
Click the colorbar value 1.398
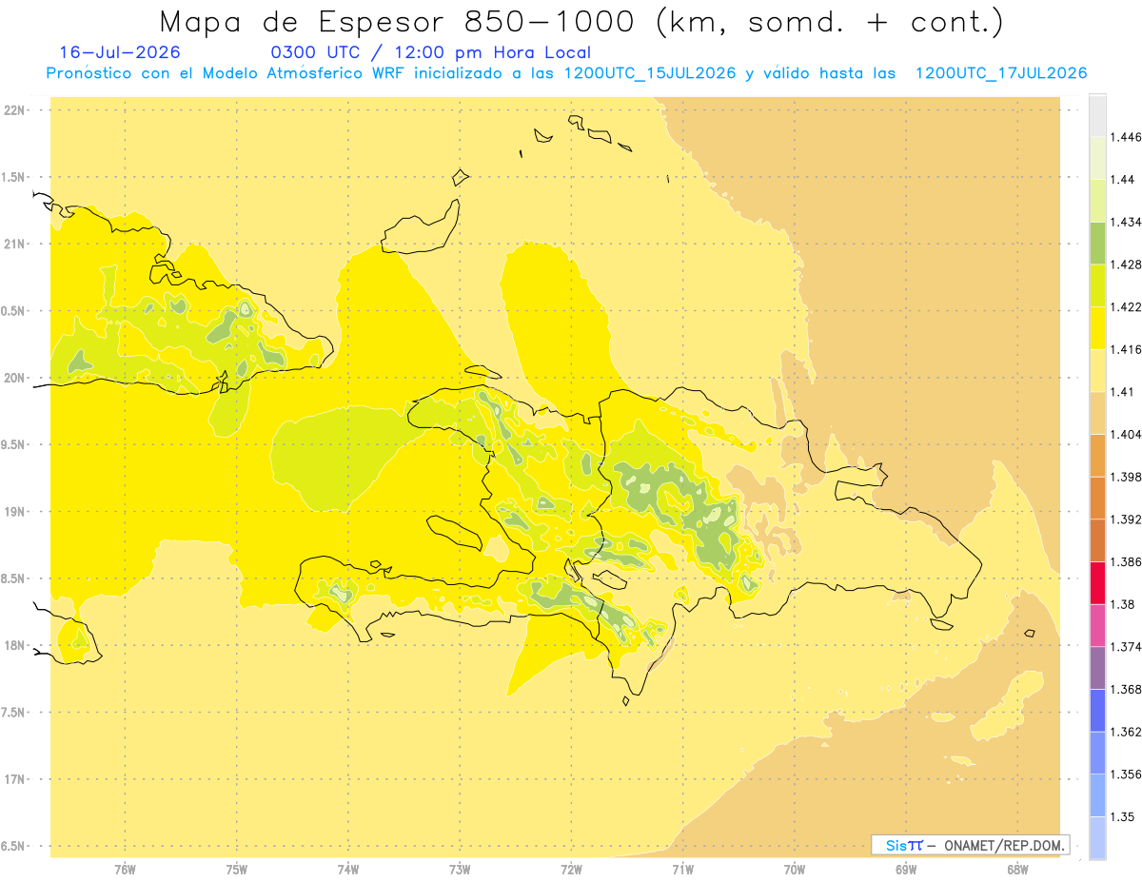point(1128,477)
